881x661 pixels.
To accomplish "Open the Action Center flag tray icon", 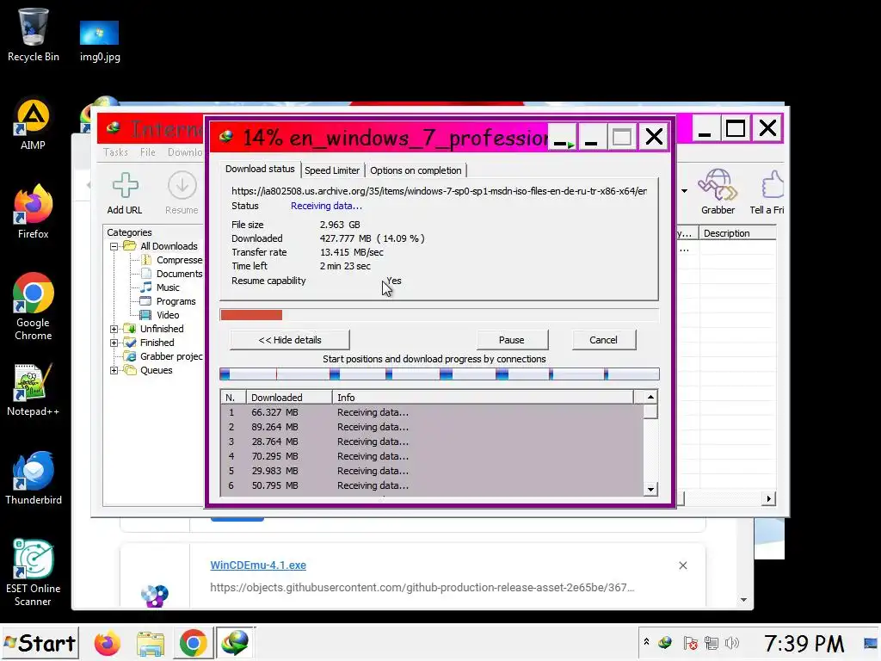I will pyautogui.click(x=691, y=642).
